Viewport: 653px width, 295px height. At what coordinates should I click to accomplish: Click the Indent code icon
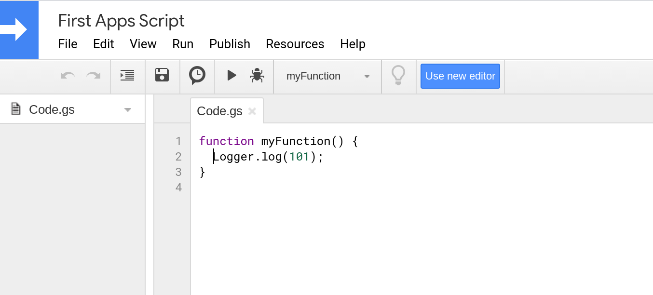point(127,76)
